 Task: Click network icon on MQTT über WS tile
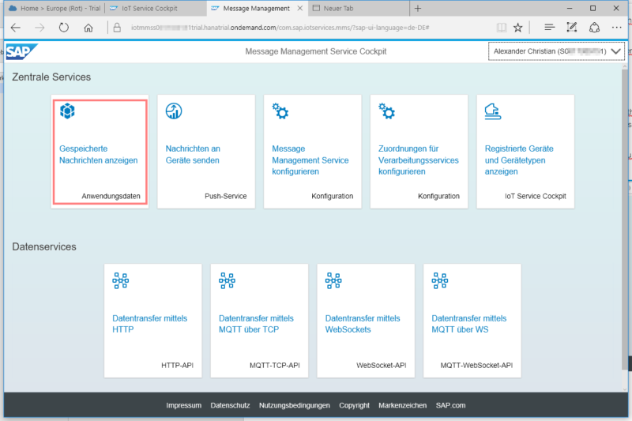click(440, 281)
